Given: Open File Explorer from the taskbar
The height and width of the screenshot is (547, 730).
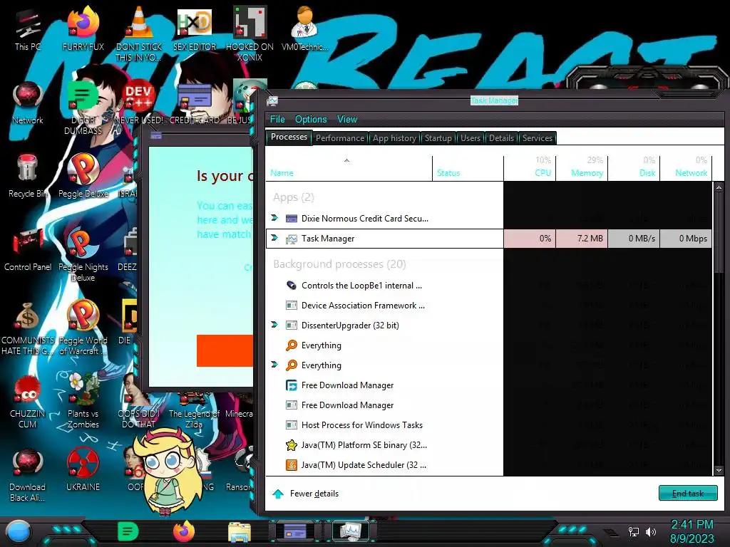Looking at the screenshot, I should point(240,531).
